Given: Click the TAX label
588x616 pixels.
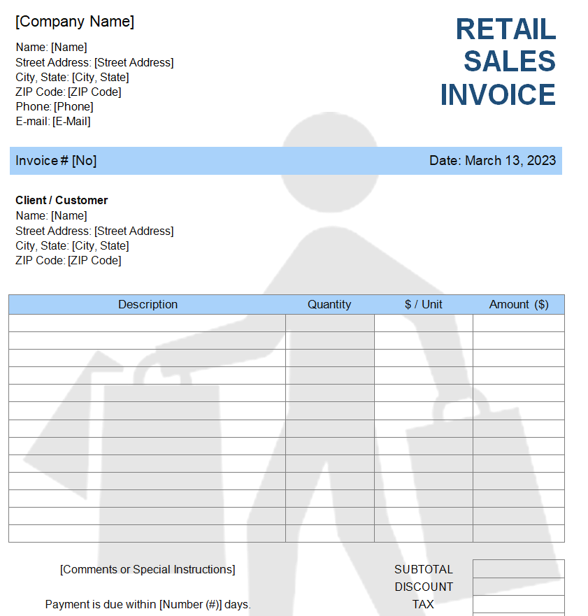Looking at the screenshot, I should point(423,605).
